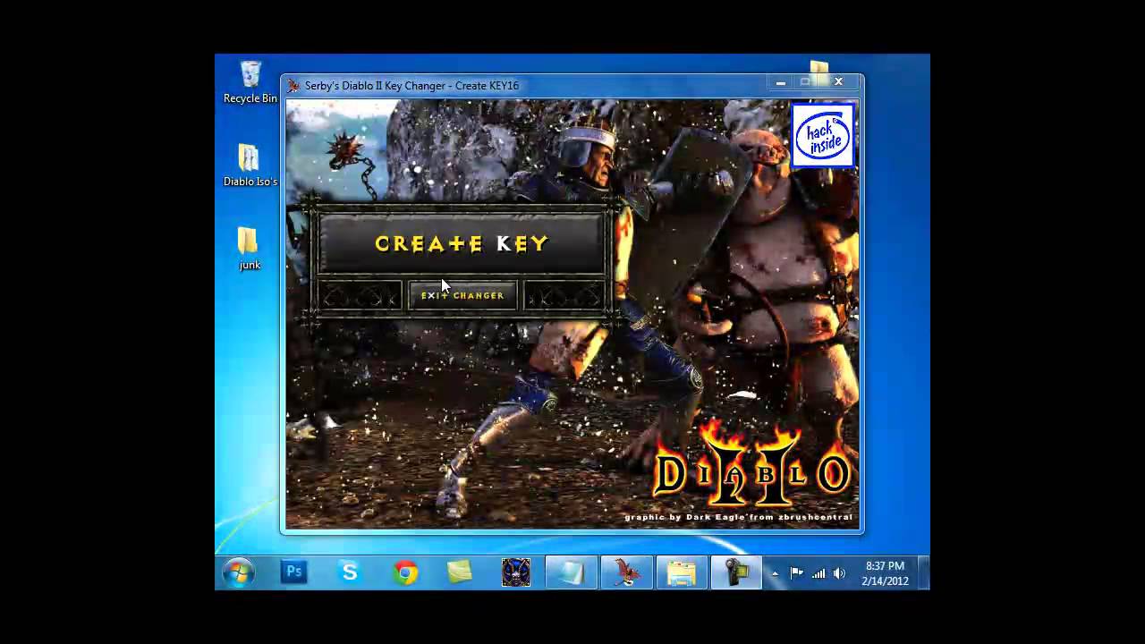Open the Action Center flag icon
The image size is (1145, 644).
click(x=796, y=573)
